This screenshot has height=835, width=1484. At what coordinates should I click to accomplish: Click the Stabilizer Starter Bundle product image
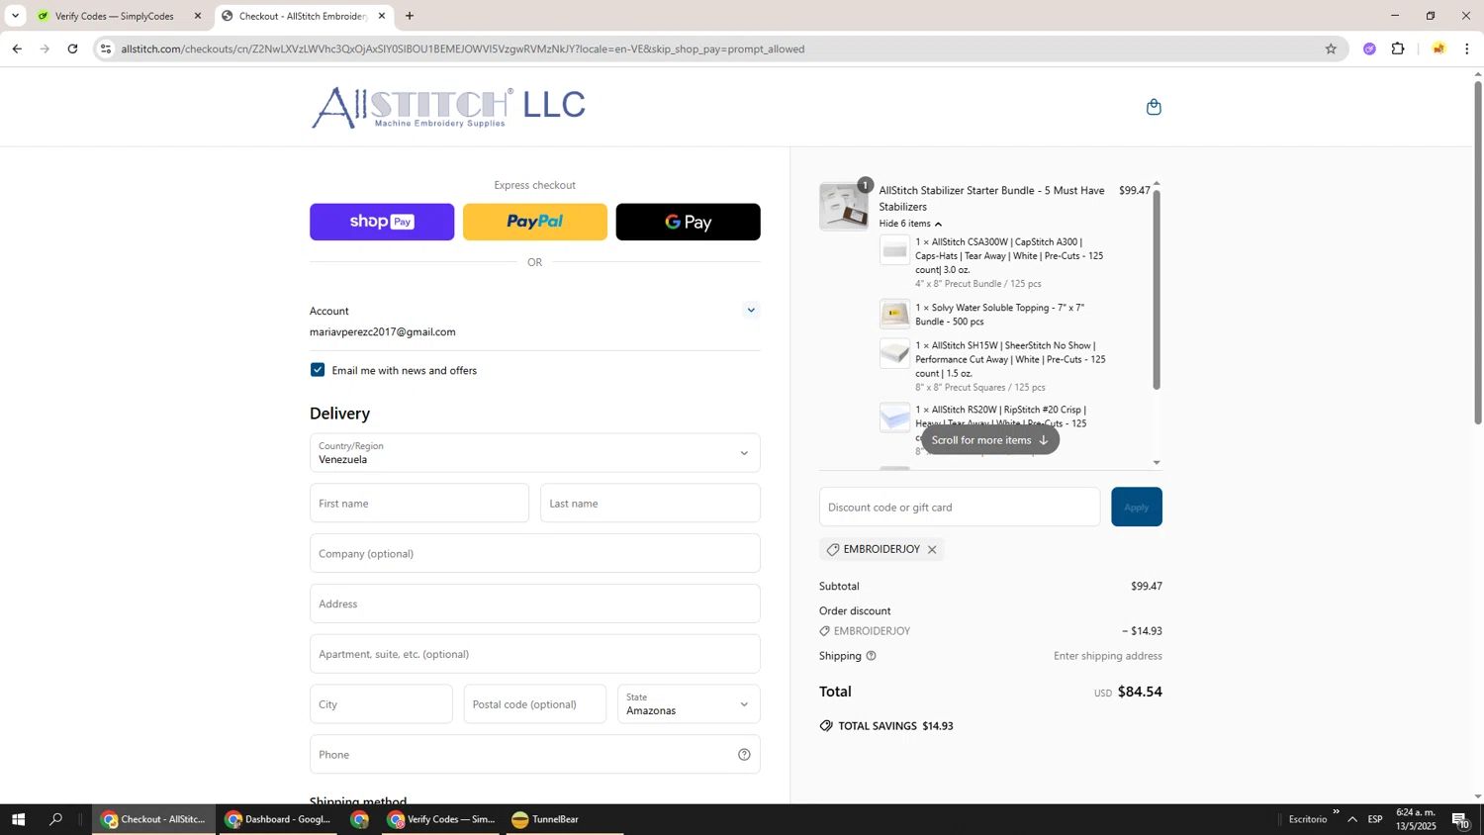pyautogui.click(x=844, y=206)
